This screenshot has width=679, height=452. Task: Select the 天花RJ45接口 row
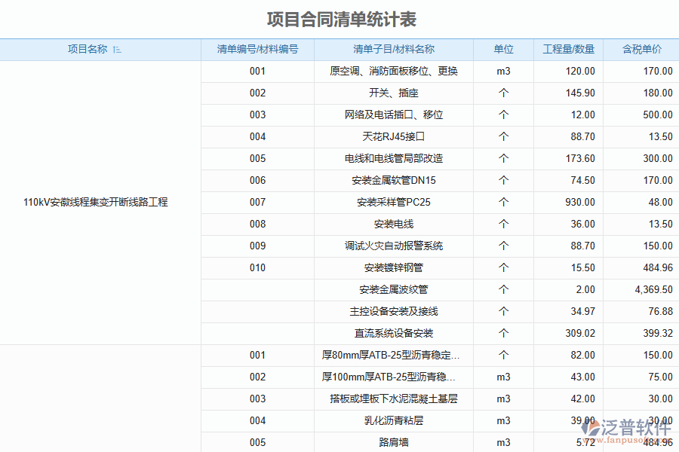point(393,137)
